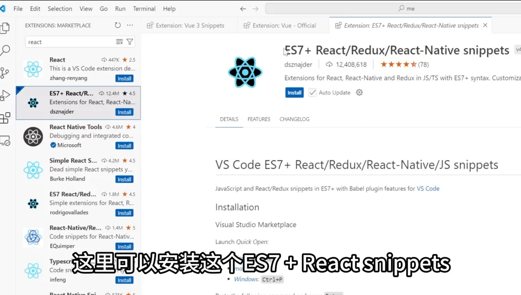Refresh the extensions marketplace list
This screenshot has height=295, width=521.
click(x=118, y=25)
